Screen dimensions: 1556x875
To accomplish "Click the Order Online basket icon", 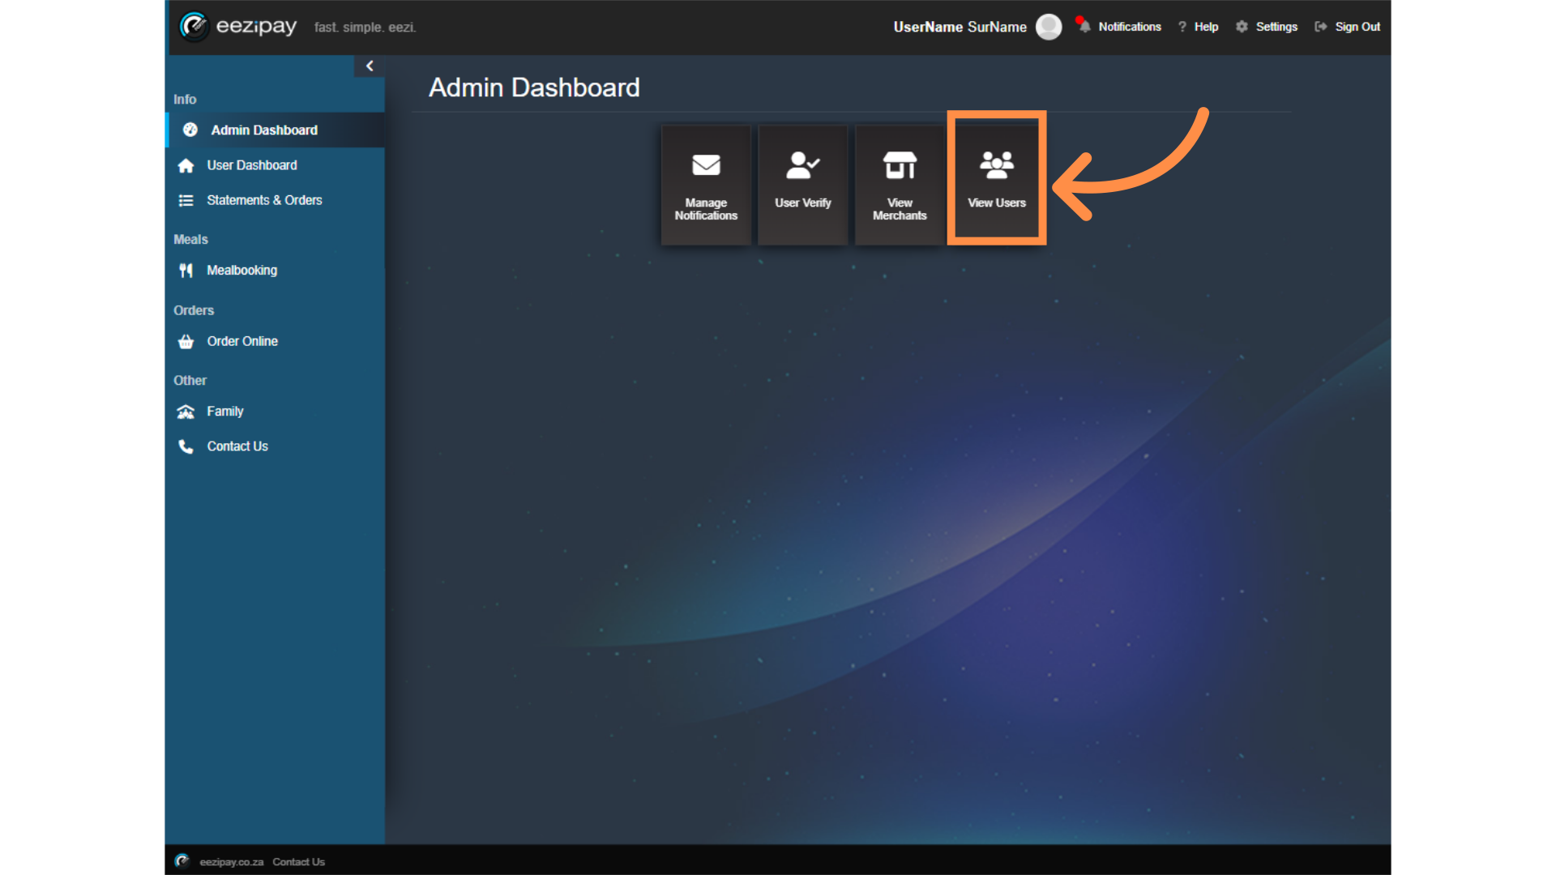I will click(x=186, y=341).
